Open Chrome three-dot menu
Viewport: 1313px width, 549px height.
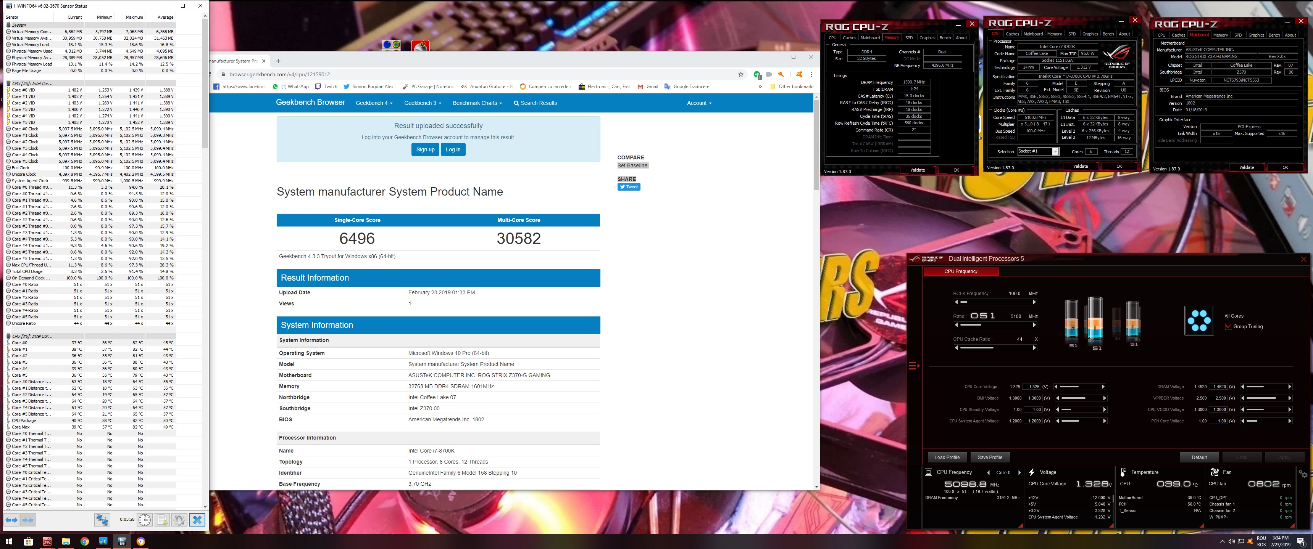point(811,74)
